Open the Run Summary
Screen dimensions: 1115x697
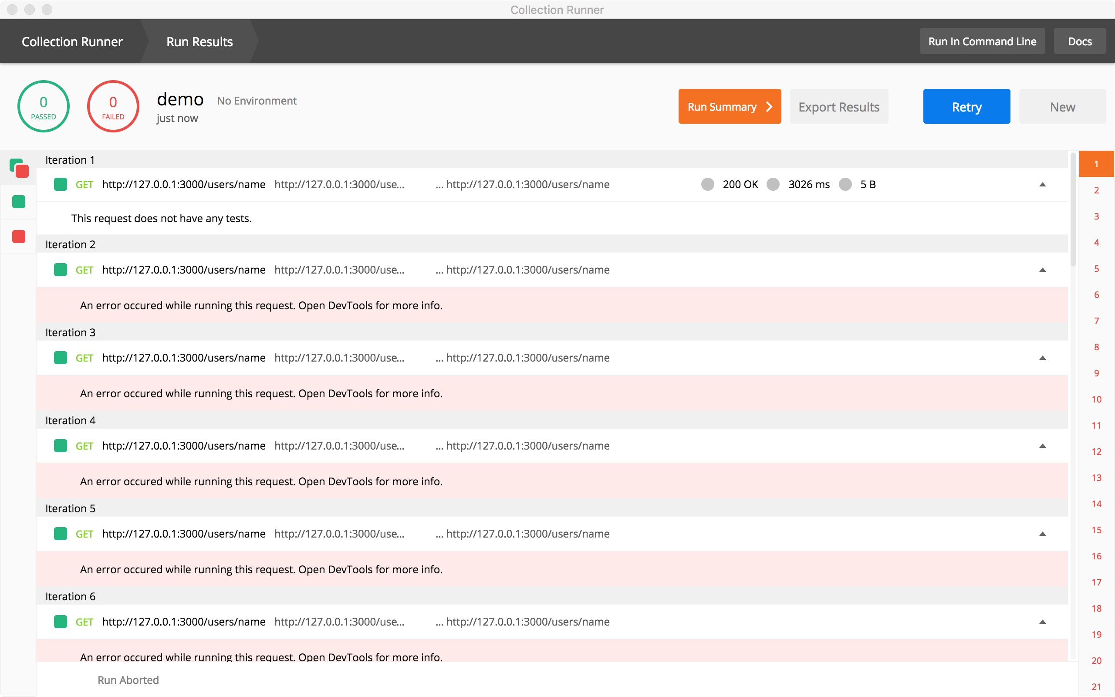(x=730, y=106)
